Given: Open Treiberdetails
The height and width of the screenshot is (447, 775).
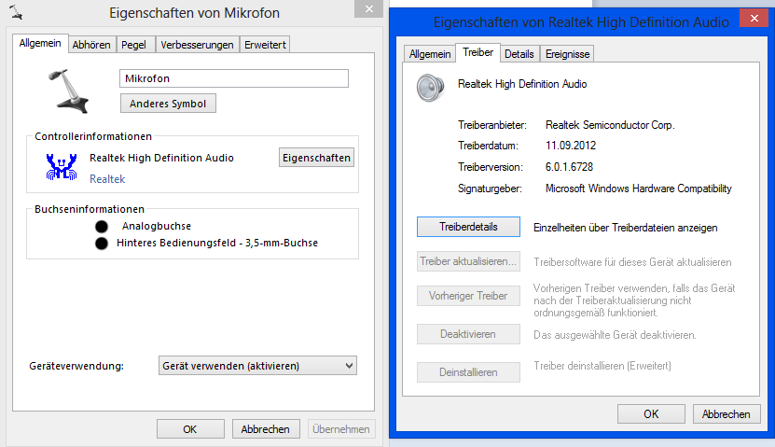Looking at the screenshot, I should 468,227.
